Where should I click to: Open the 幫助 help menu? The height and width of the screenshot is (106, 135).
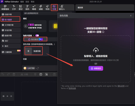click(33, 2)
